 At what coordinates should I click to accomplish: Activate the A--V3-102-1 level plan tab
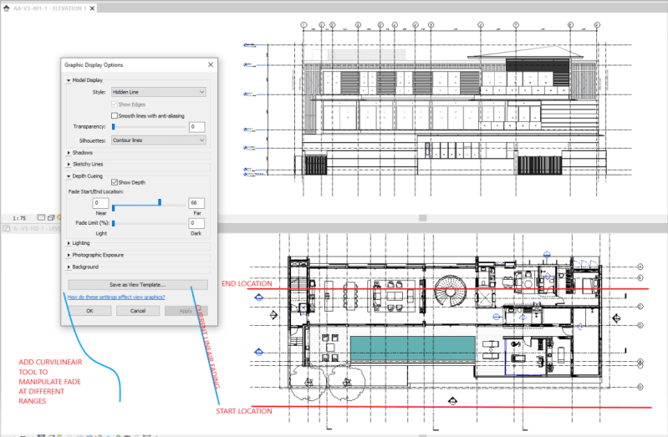(37, 229)
